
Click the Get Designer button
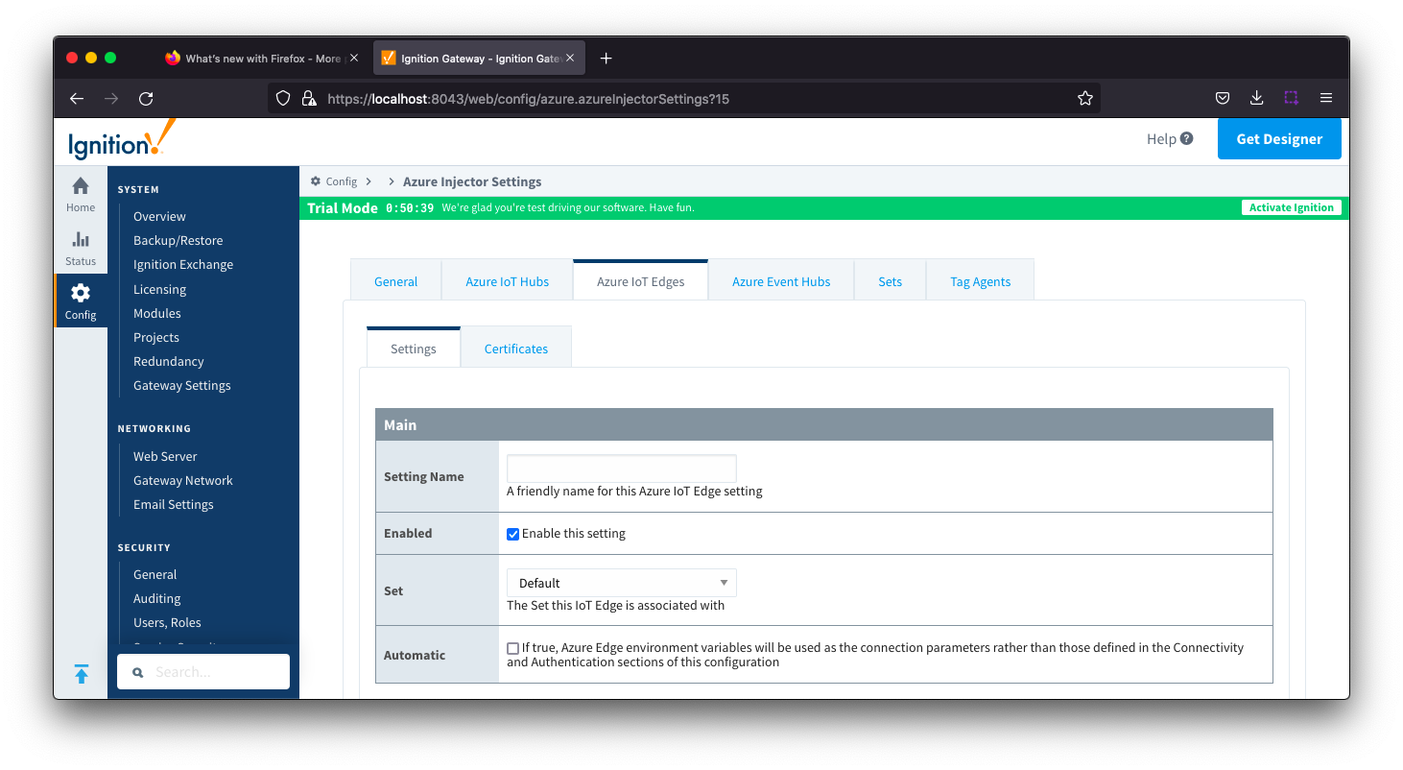[x=1278, y=139]
